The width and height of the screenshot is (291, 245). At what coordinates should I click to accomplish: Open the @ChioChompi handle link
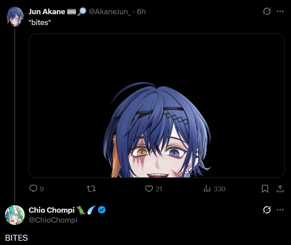click(x=53, y=220)
